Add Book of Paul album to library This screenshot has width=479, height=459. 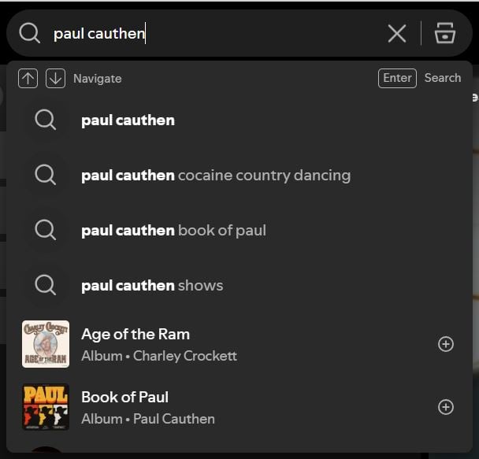[x=446, y=407]
